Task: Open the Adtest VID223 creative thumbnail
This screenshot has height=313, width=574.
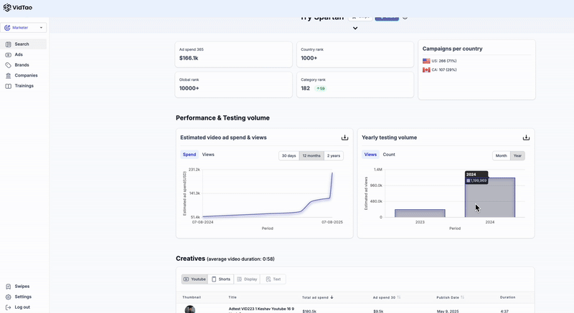Action: [189, 309]
